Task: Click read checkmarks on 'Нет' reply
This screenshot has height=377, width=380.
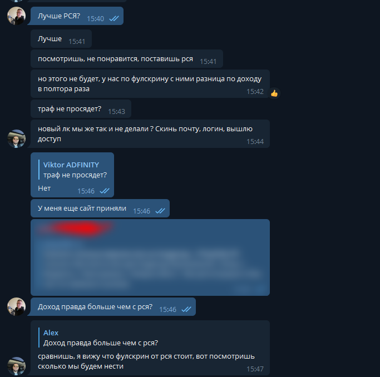Action: click(x=105, y=191)
